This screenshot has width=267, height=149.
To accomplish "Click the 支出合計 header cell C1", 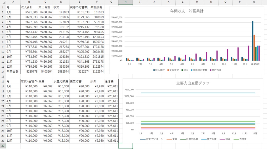I will [45, 7].
